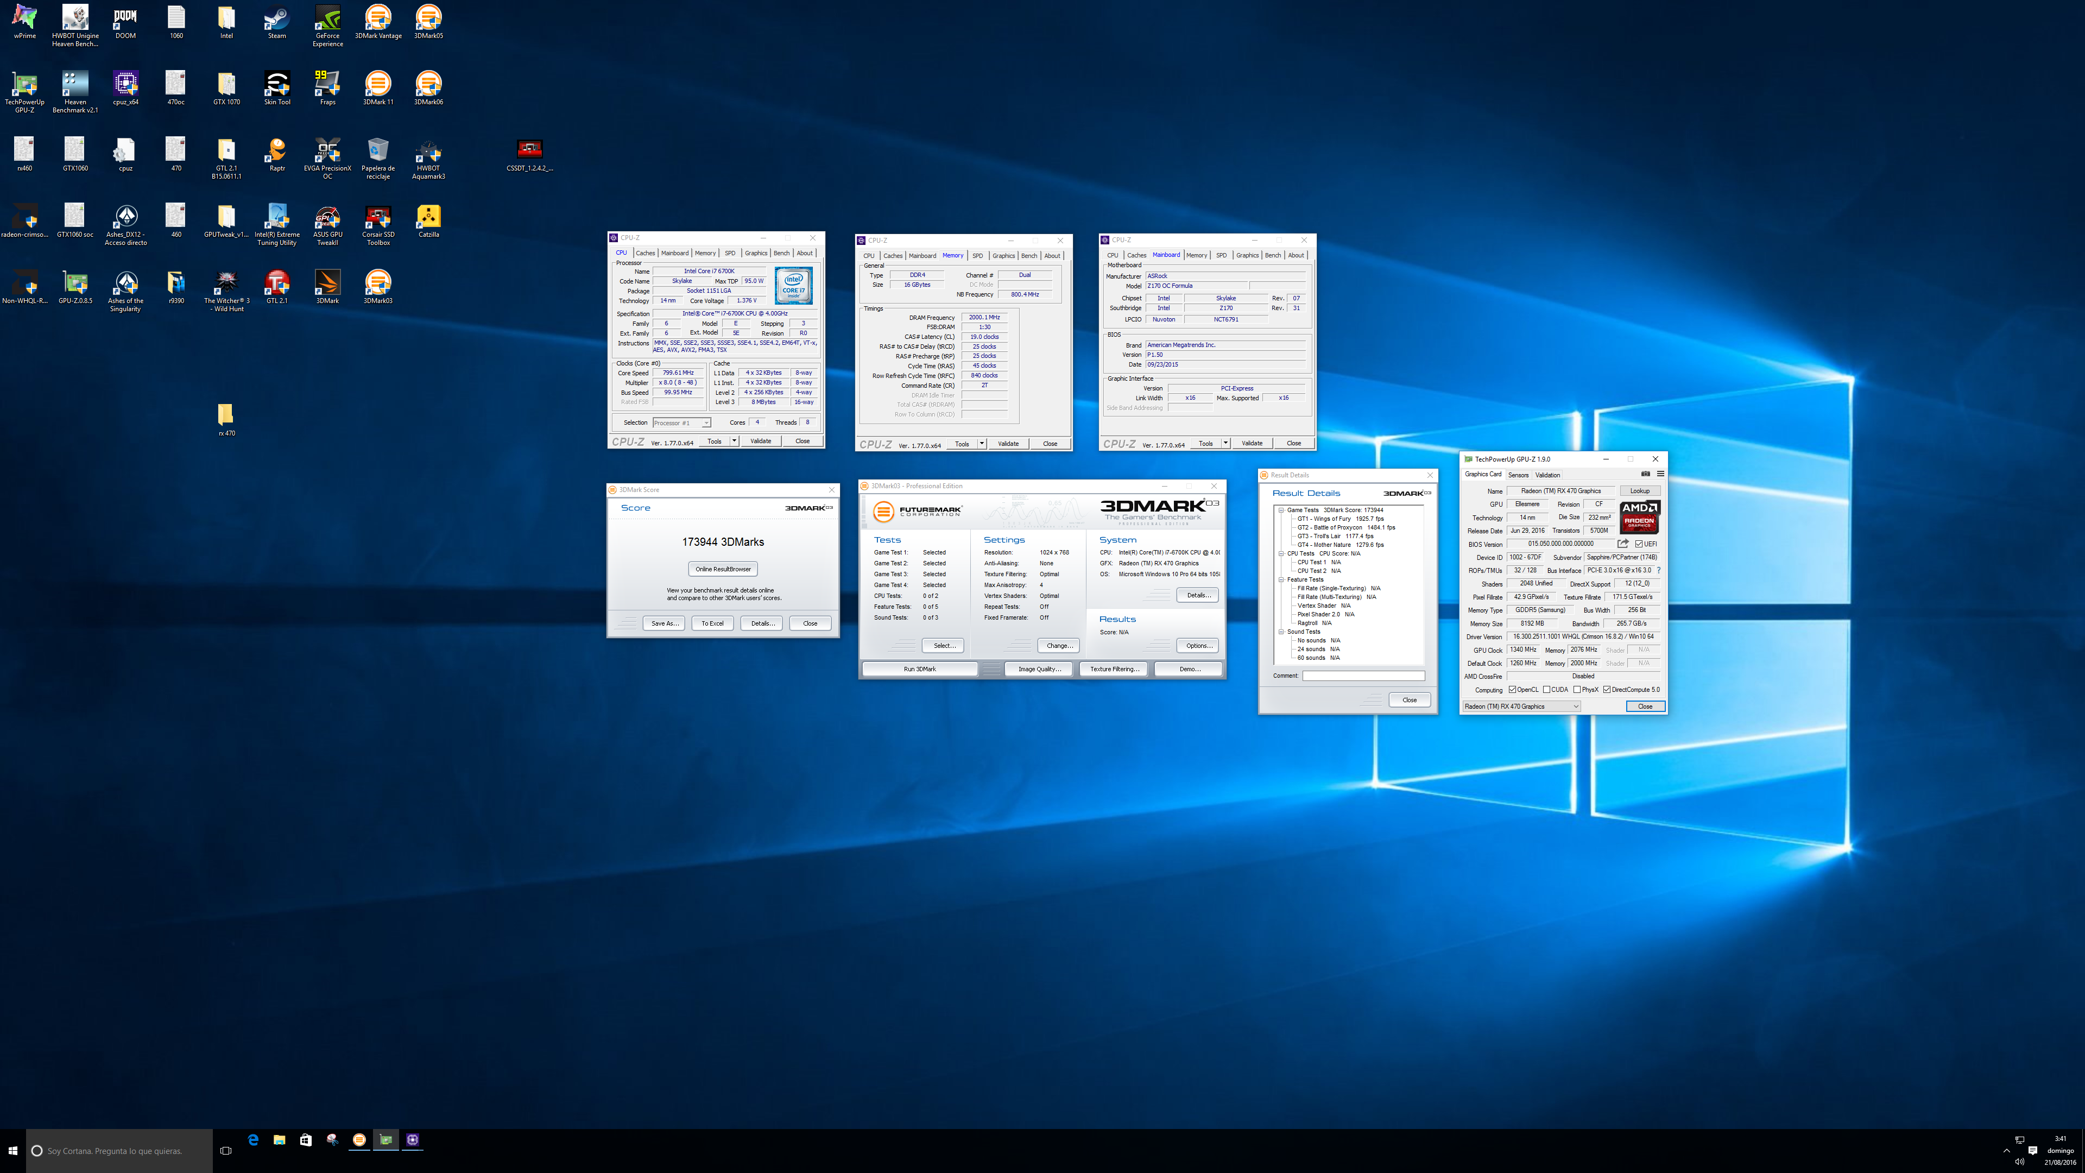Switch to the Sensors tab in GPU-Z
2085x1173 pixels.
(x=1519, y=475)
